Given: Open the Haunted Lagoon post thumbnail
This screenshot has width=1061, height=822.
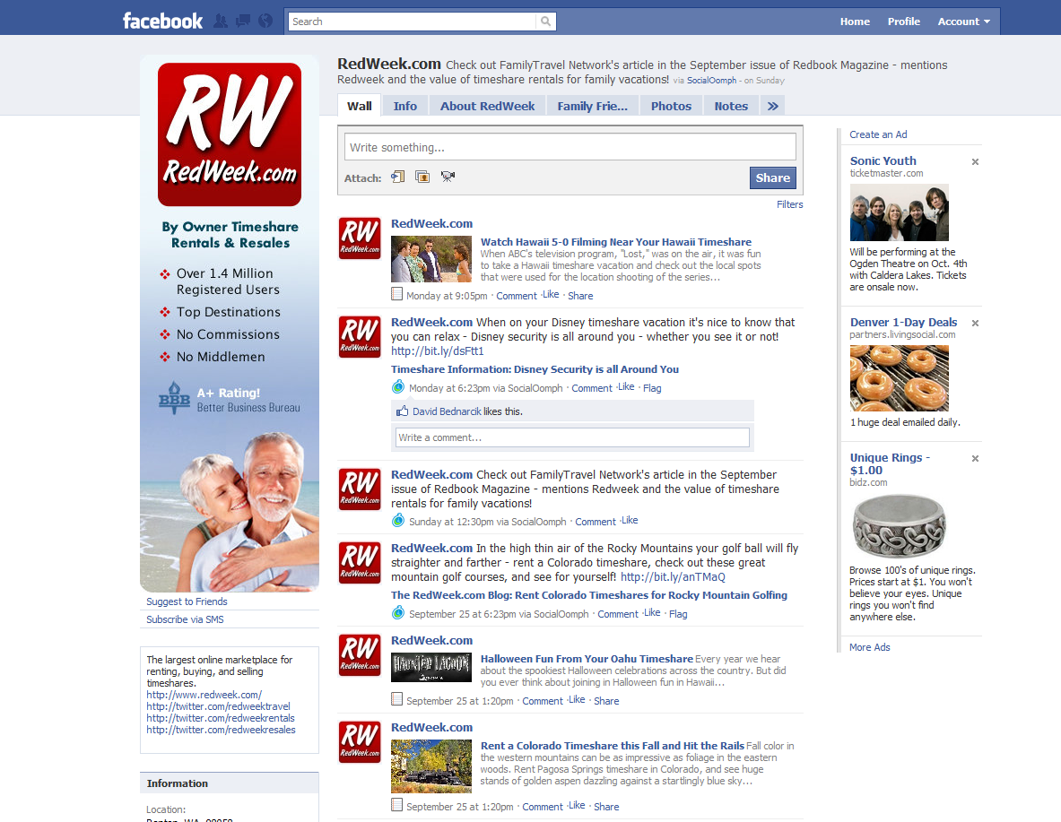Looking at the screenshot, I should pos(431,666).
